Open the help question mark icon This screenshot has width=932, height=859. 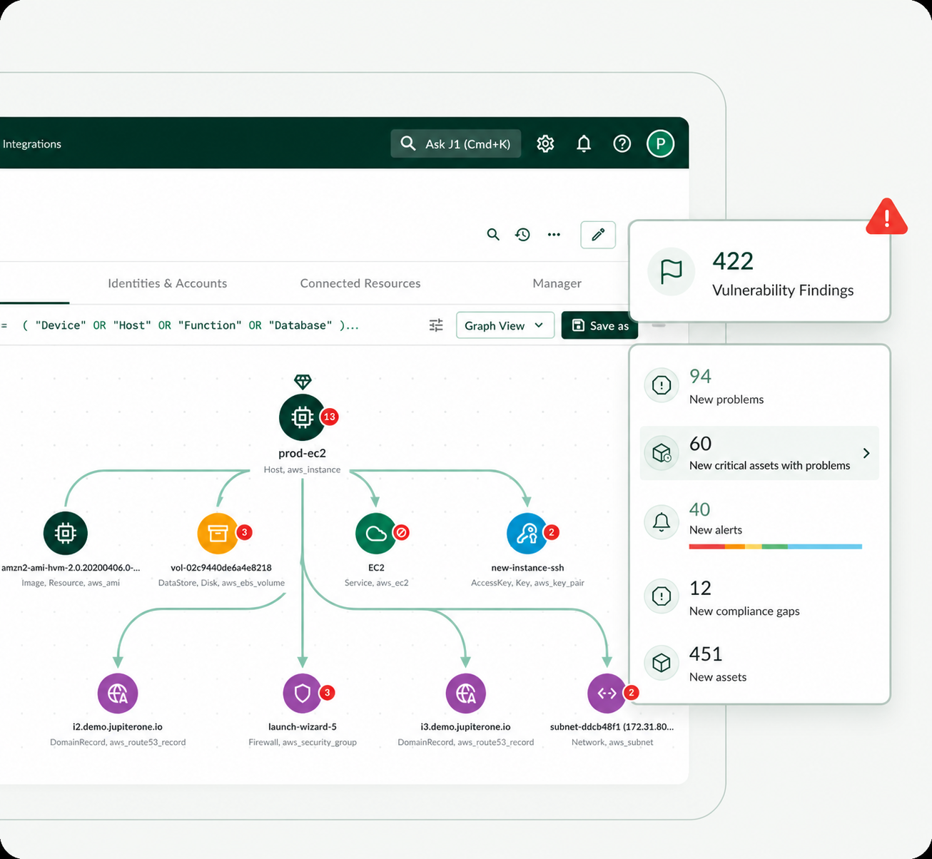coord(622,143)
